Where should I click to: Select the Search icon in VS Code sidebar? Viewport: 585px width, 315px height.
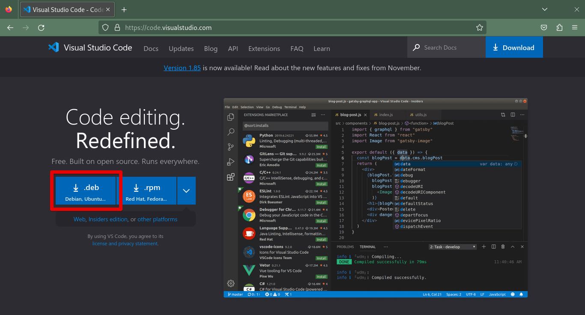click(x=231, y=132)
